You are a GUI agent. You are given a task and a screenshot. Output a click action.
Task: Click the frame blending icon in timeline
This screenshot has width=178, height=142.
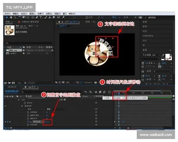point(100,92)
